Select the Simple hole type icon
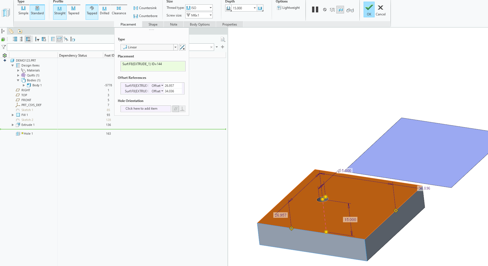The width and height of the screenshot is (488, 266). coord(23,11)
